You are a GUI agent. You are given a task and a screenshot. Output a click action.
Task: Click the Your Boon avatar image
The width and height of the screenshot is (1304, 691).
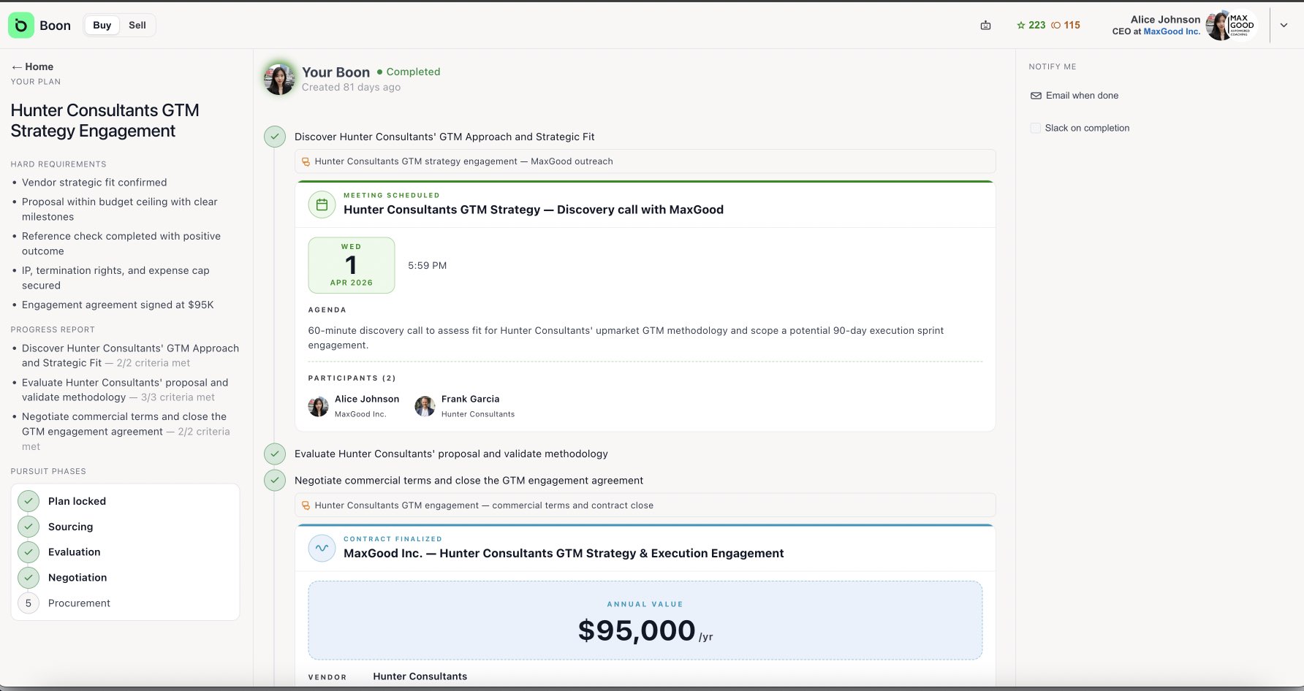(x=279, y=79)
